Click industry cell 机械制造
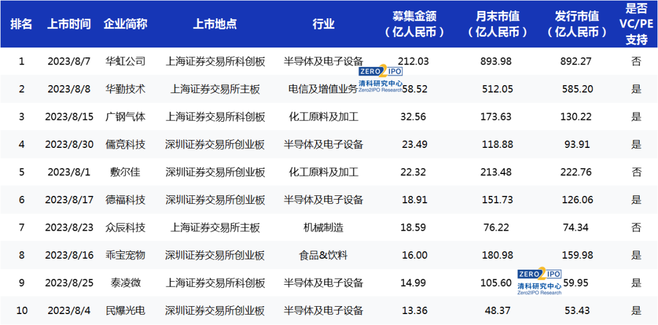Screen dimensions: 658x325 pos(324,228)
